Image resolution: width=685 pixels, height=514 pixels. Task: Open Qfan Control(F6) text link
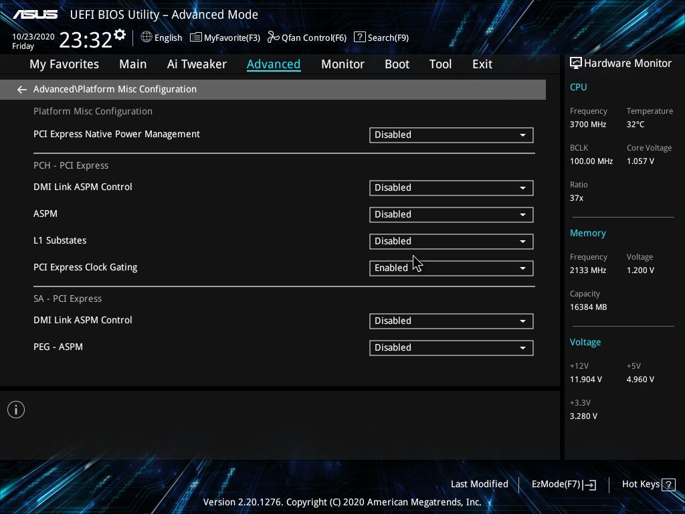pos(314,38)
